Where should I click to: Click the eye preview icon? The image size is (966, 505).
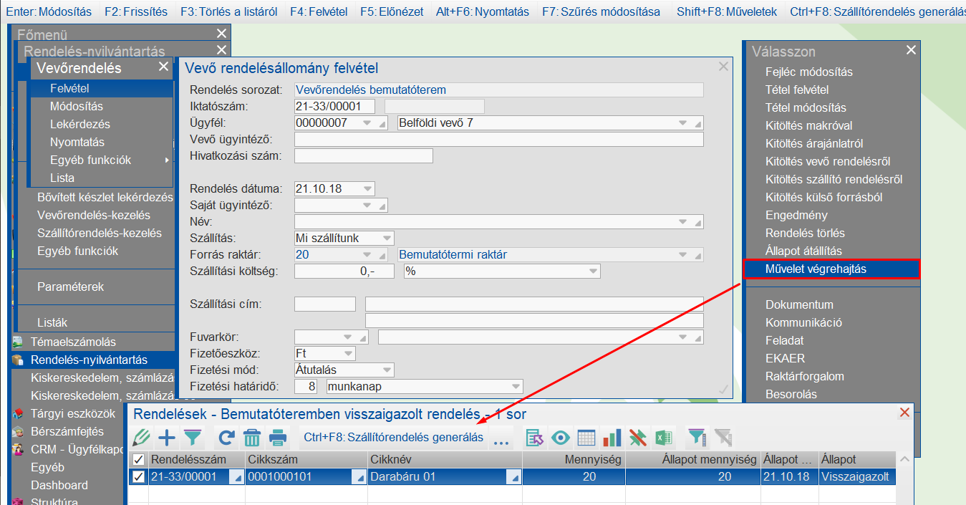(560, 438)
